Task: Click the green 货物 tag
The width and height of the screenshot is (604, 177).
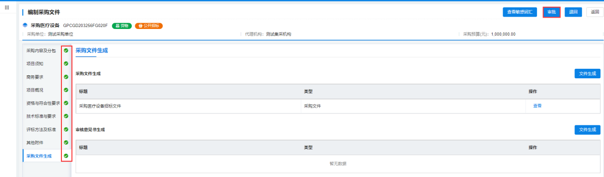Action: click(x=122, y=26)
